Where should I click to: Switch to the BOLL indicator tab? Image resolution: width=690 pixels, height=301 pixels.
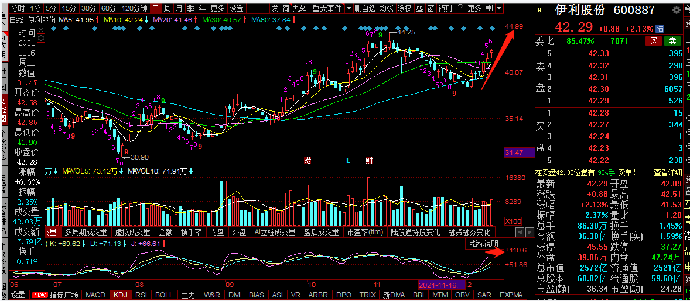coord(164,295)
